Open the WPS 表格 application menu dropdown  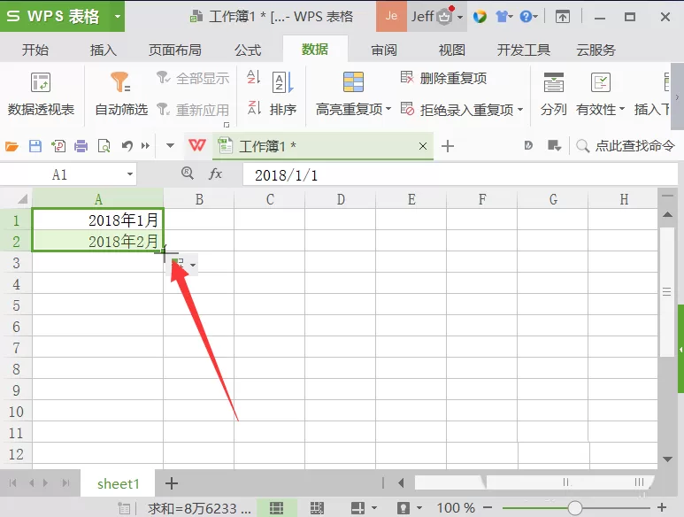click(118, 17)
